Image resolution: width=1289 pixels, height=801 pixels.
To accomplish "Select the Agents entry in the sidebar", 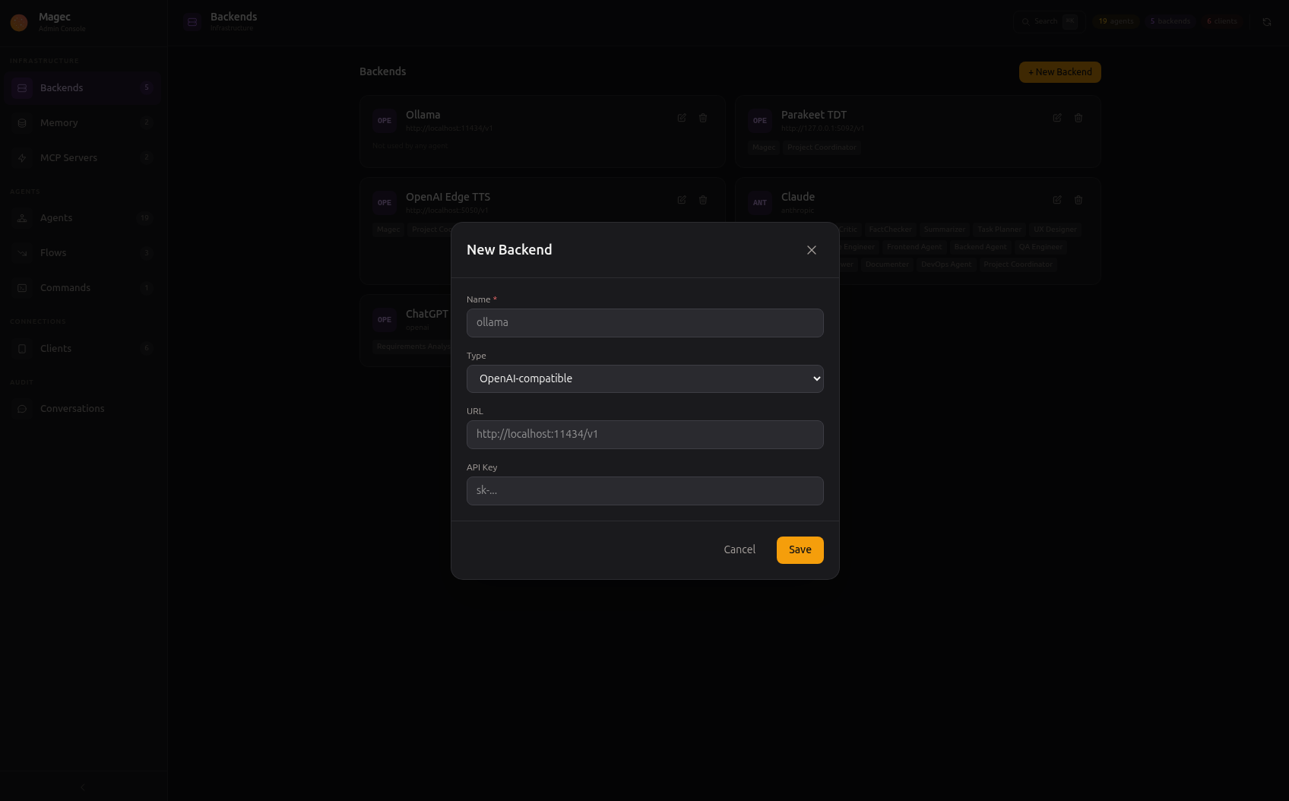I will point(56,218).
